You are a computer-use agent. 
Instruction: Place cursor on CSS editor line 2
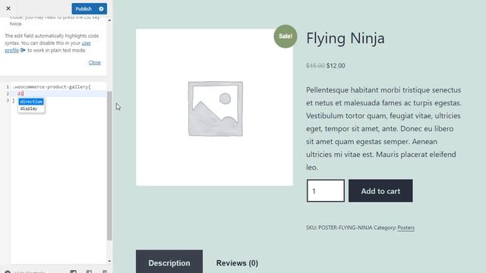point(58,93)
